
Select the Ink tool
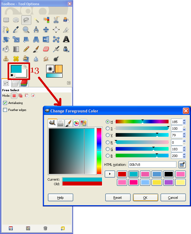[x=66, y=49]
